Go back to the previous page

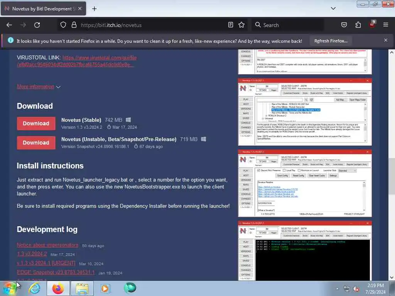coord(9,25)
